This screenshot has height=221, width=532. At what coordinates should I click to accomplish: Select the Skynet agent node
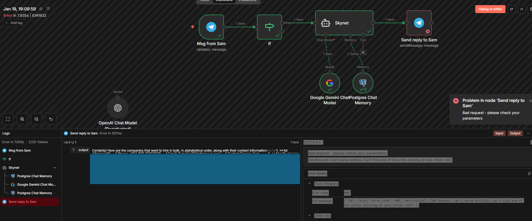point(344,23)
